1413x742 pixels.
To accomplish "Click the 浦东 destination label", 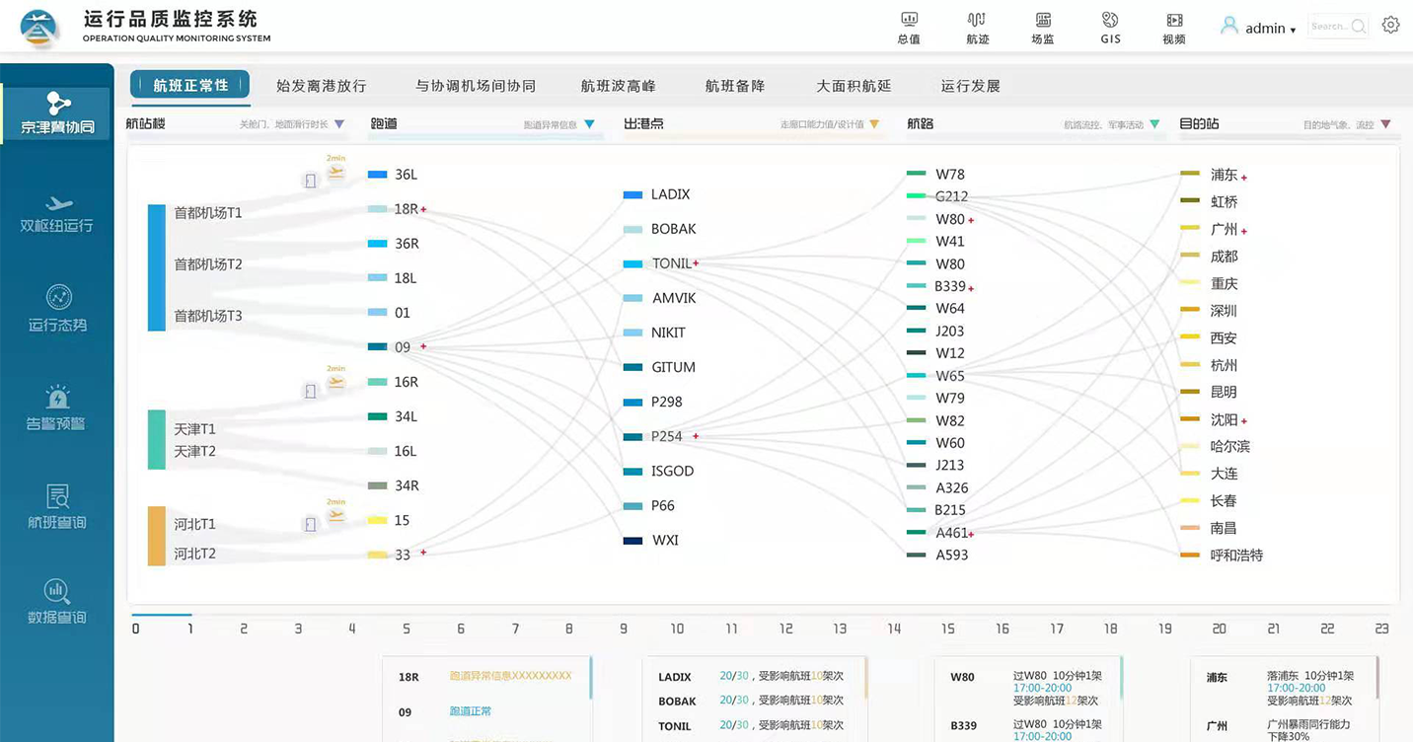I will tap(1224, 175).
